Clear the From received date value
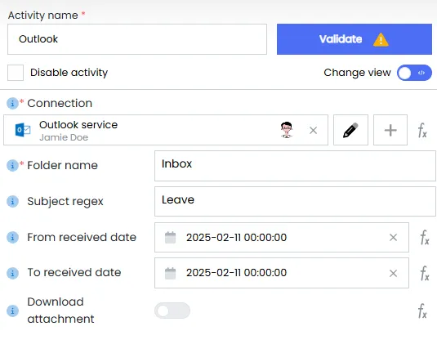The width and height of the screenshot is (437, 362). [393, 238]
